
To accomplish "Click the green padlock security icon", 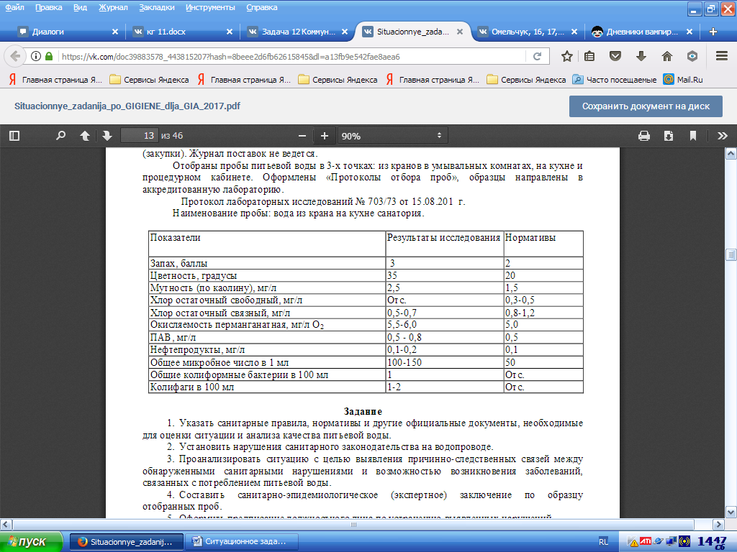I will [49, 56].
